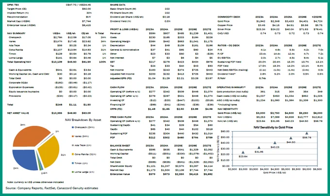The image size is (330, 196).
Task: Click the 'DPM: TSX' header text
Action: 13,5
